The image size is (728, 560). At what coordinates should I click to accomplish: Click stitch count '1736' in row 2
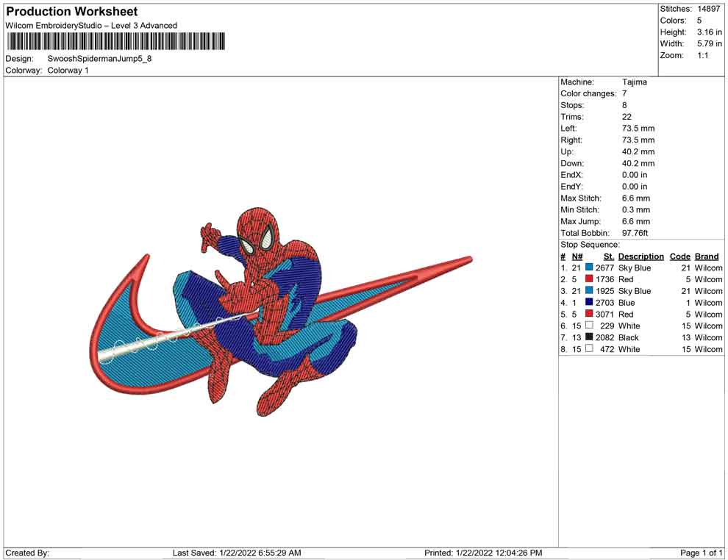(605, 279)
